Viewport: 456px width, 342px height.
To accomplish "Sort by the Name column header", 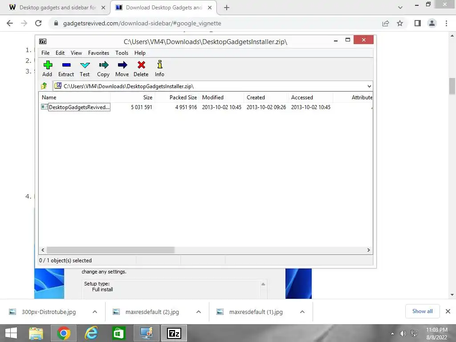I will tap(74, 98).
